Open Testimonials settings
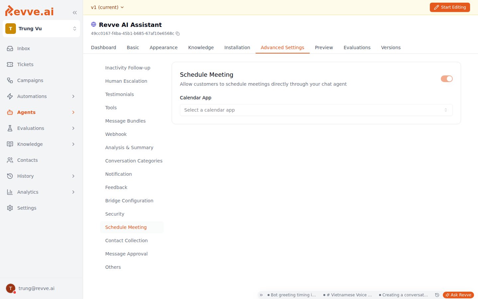 click(132, 94)
